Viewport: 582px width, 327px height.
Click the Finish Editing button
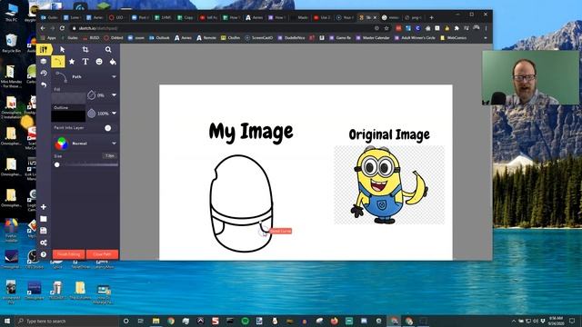[69, 254]
